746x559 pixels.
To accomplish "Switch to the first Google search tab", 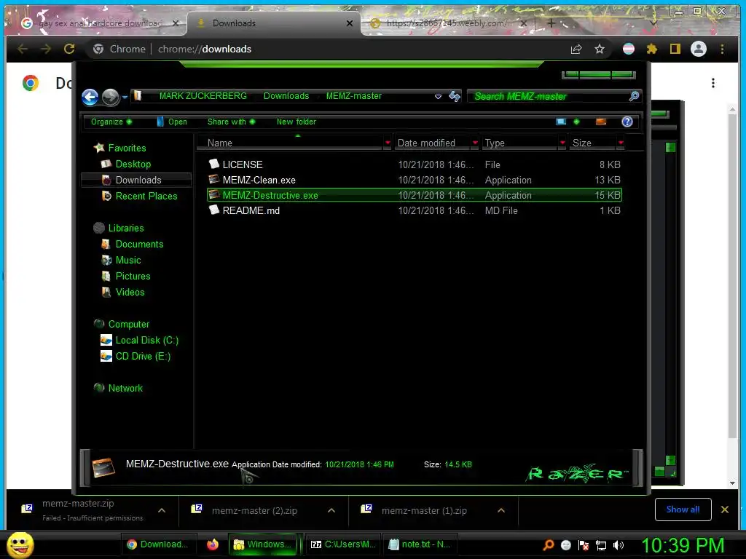I will tap(98, 23).
